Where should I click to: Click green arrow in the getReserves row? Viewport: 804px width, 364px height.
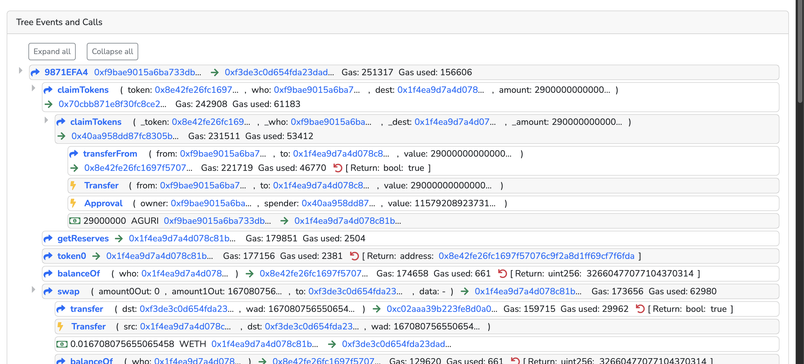[x=119, y=239]
